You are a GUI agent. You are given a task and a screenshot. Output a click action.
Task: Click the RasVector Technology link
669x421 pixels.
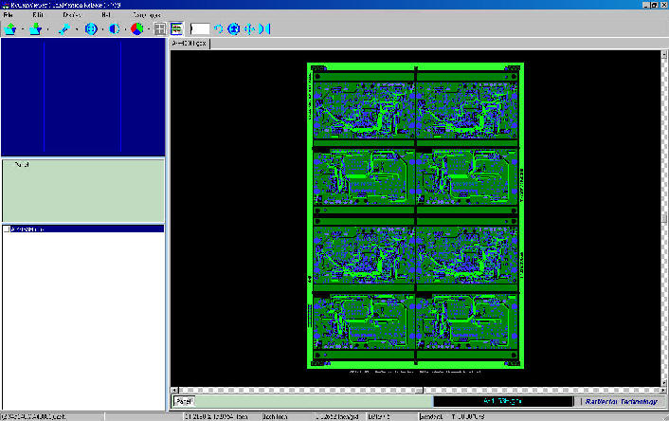[621, 402]
